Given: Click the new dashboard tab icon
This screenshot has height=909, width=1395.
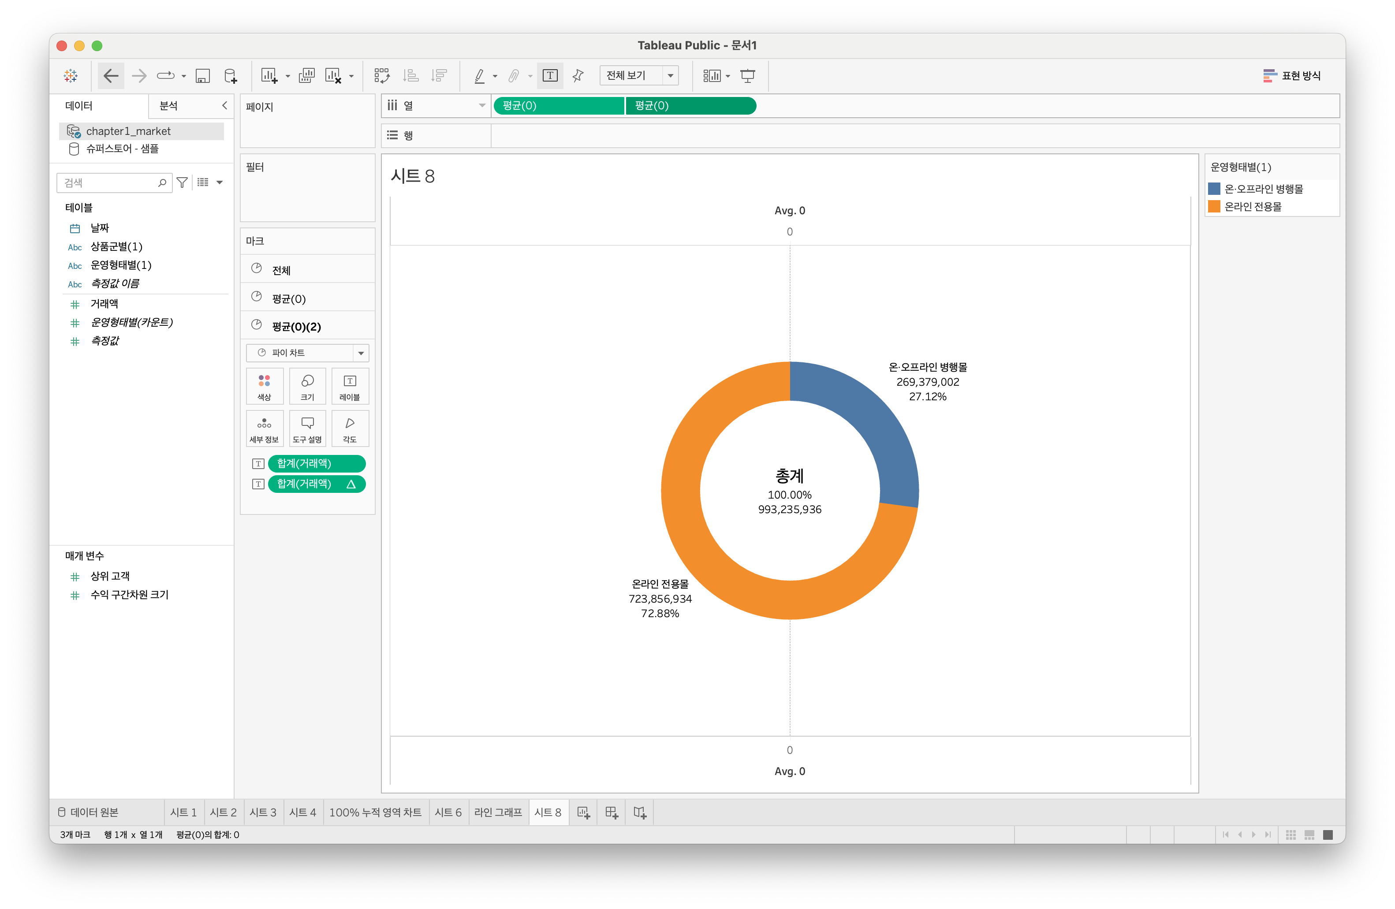Looking at the screenshot, I should click(612, 812).
